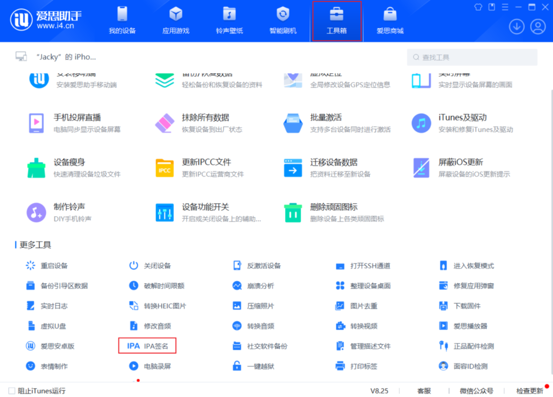Open the 管理描述文件 tool
The width and height of the screenshot is (553, 397).
pos(363,346)
